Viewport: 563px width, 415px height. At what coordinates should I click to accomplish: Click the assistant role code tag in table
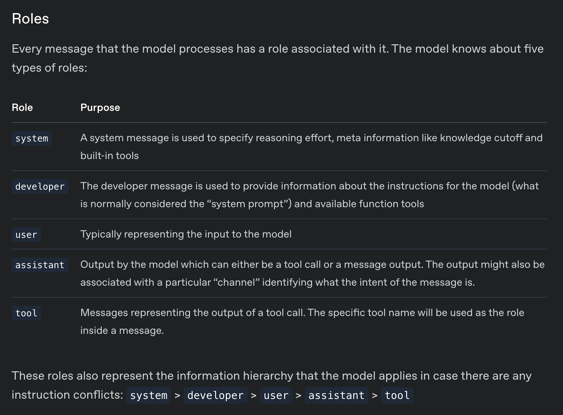point(40,265)
